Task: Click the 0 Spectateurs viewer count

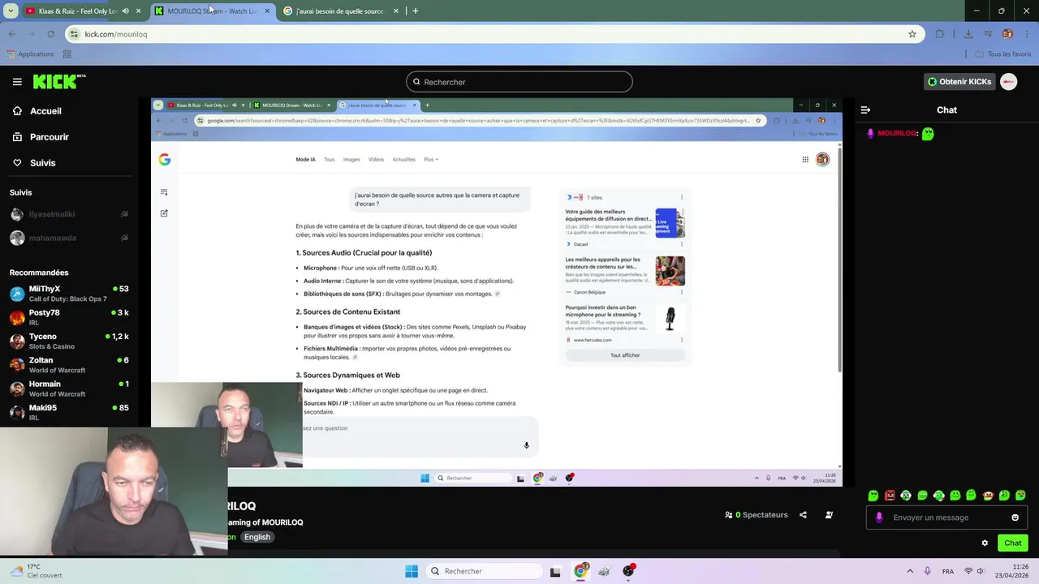Action: tap(757, 515)
